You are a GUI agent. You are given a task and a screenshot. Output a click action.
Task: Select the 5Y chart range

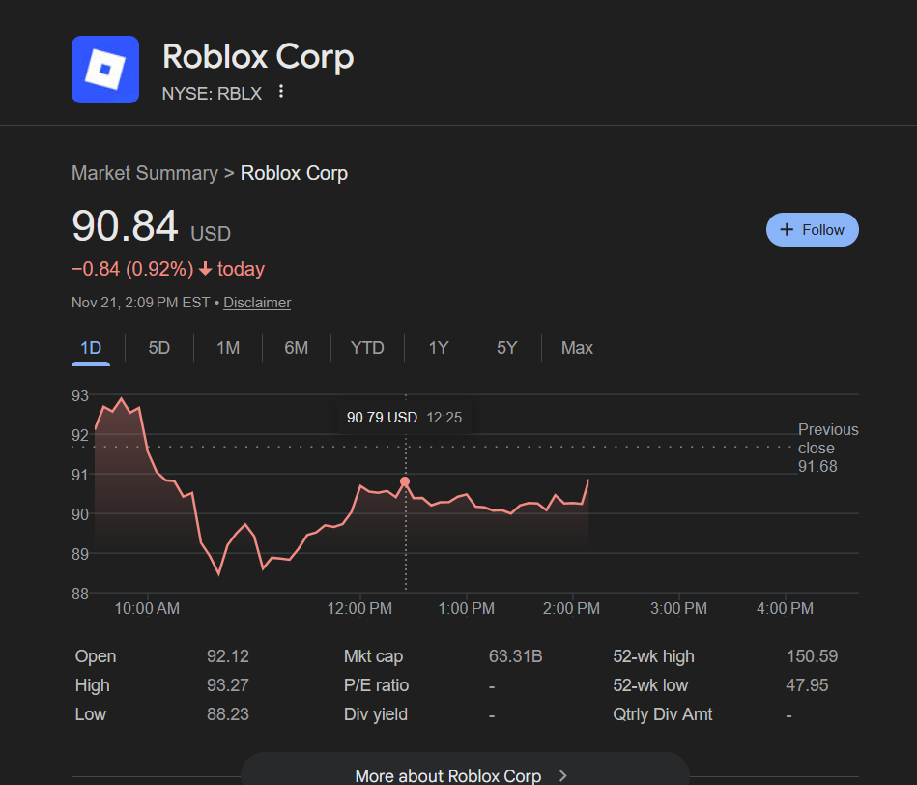point(507,348)
